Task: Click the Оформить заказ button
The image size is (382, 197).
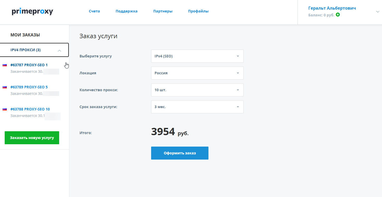Action: point(180,153)
